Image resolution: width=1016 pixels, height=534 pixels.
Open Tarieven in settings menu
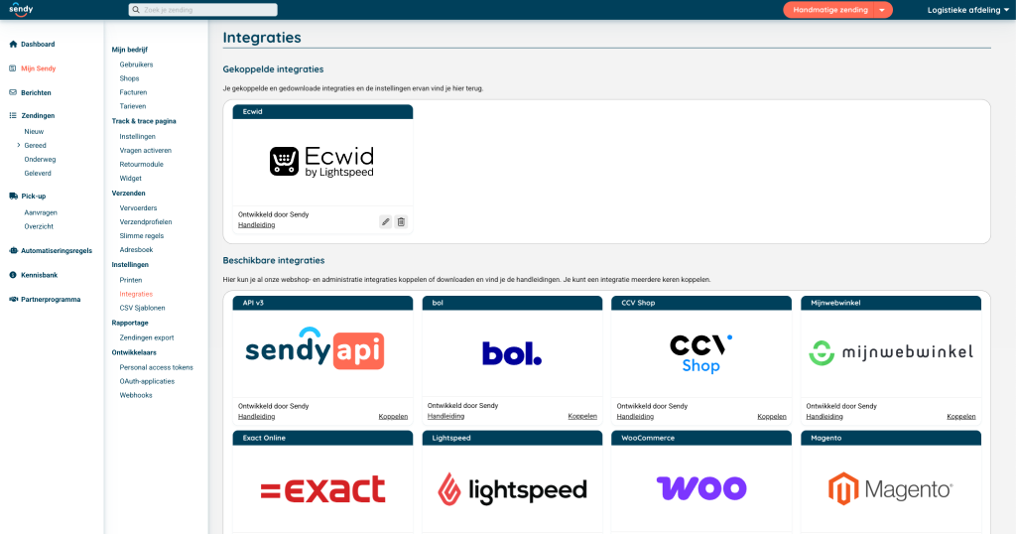click(x=132, y=106)
